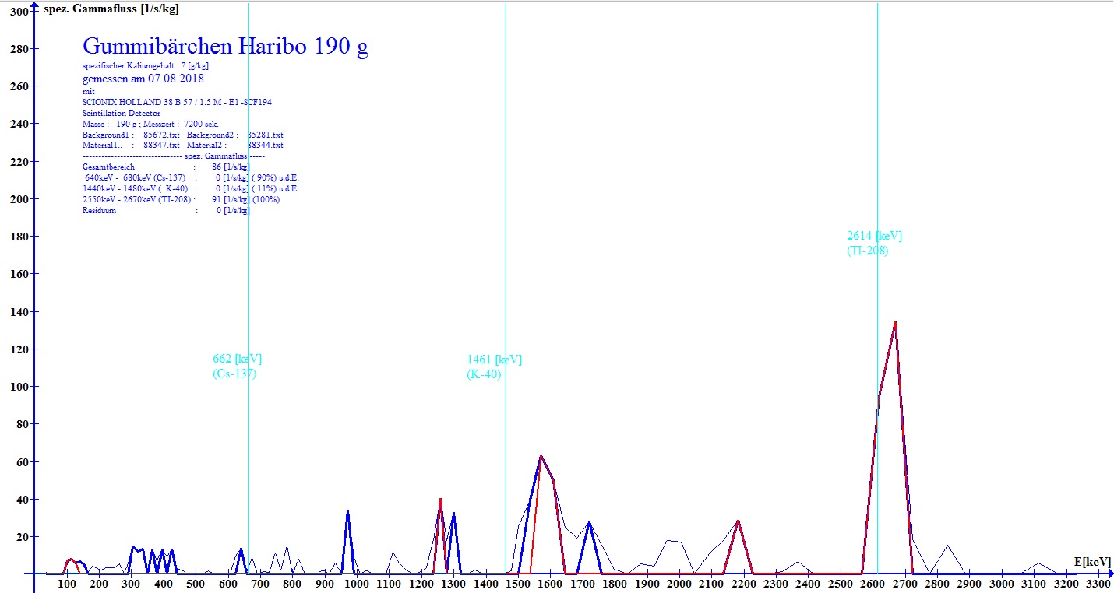This screenshot has height=593, width=1114.
Task: Select the x-axis tick label "500"
Action: (x=196, y=584)
